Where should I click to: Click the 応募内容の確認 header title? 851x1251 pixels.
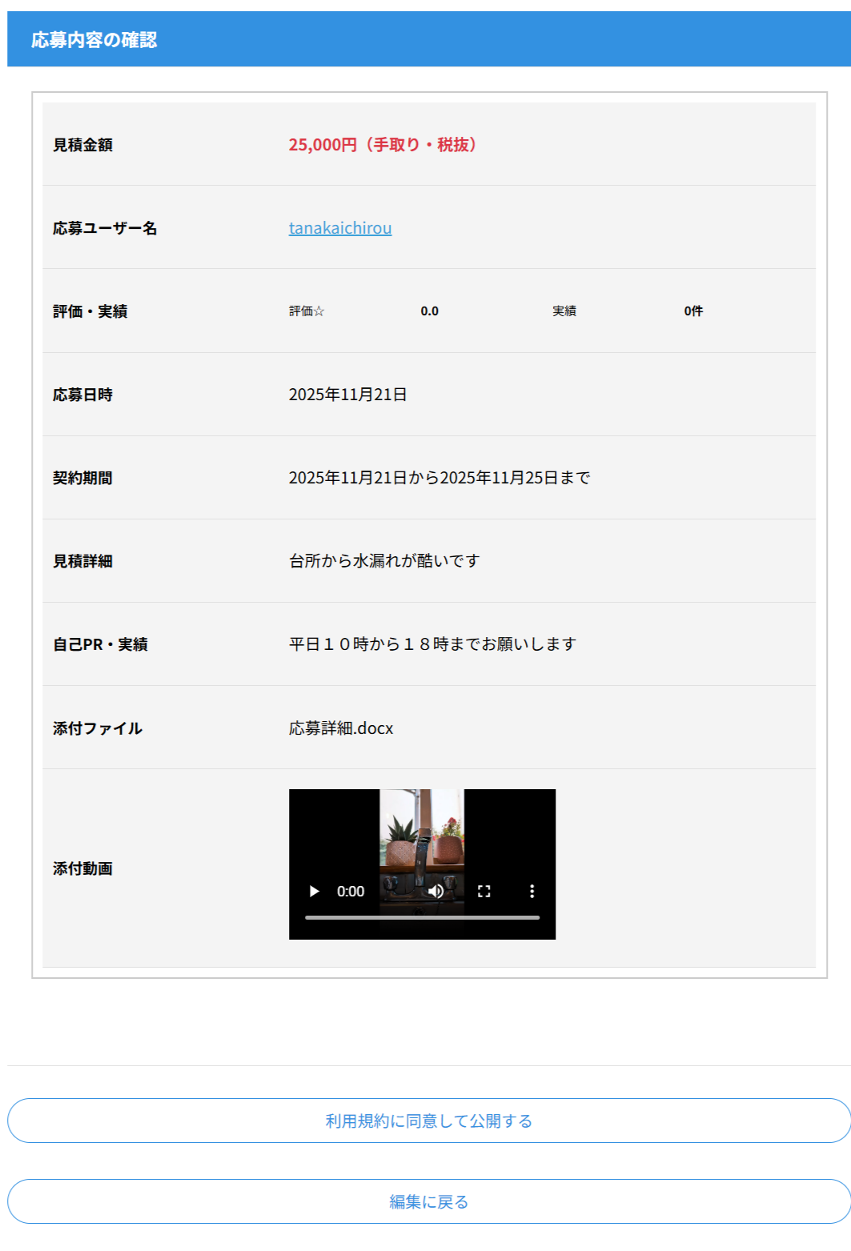coord(94,40)
